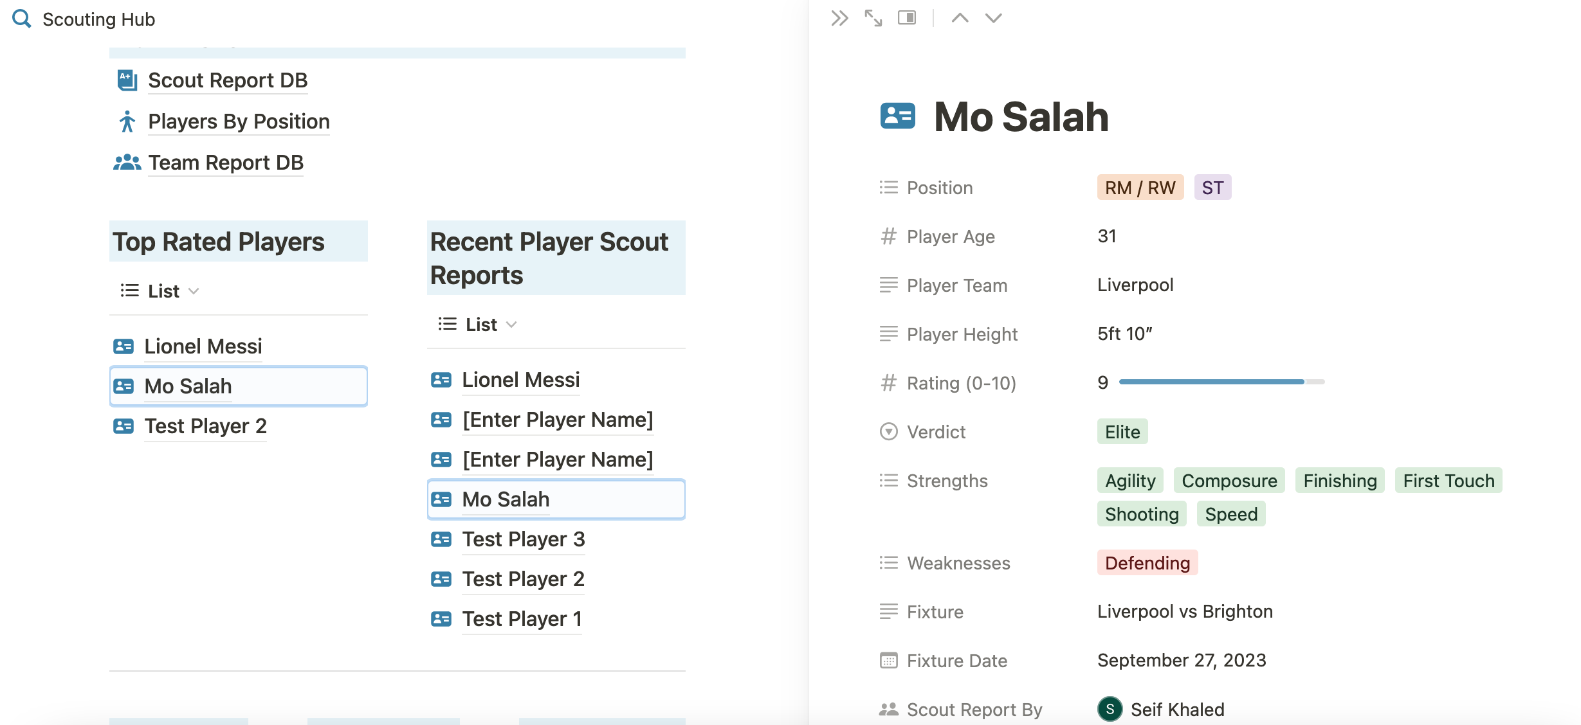The height and width of the screenshot is (725, 1581).
Task: Click the Scouting Hub search magnifier icon
Action: pos(21,18)
